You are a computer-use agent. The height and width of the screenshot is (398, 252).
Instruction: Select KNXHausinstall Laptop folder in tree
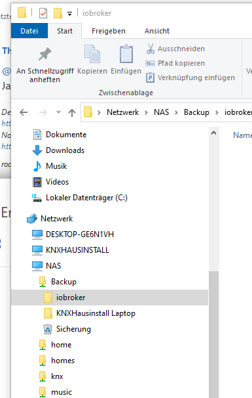[96, 313]
